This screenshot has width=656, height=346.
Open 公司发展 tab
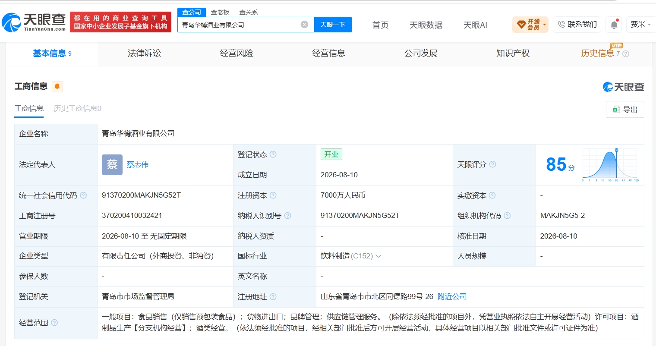tap(421, 53)
